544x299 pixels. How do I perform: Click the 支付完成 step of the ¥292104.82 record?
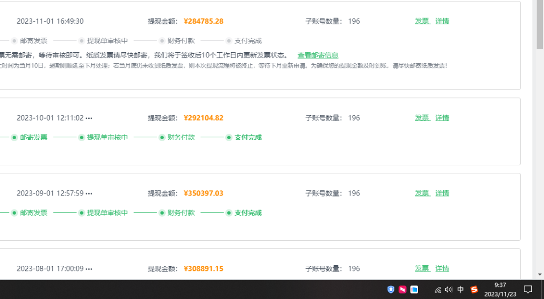[x=248, y=137]
